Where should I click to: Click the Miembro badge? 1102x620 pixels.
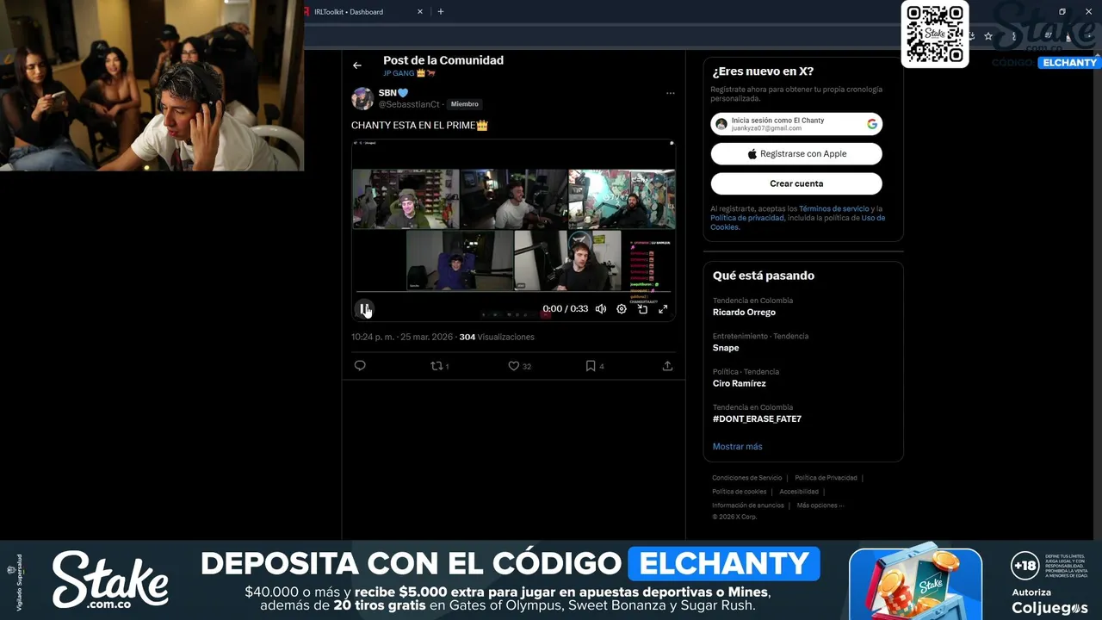(x=464, y=104)
